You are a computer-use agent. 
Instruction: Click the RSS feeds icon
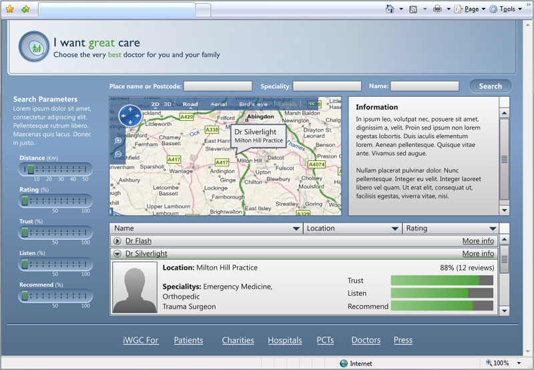click(413, 9)
